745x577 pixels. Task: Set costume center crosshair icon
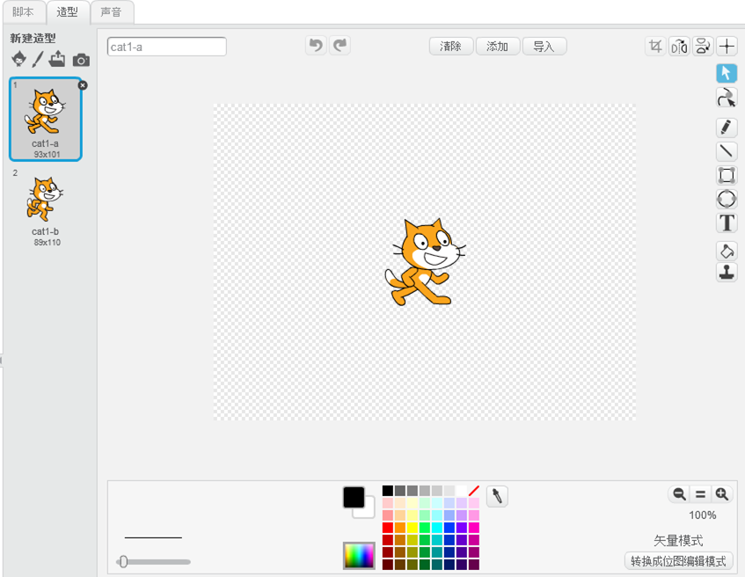(727, 46)
